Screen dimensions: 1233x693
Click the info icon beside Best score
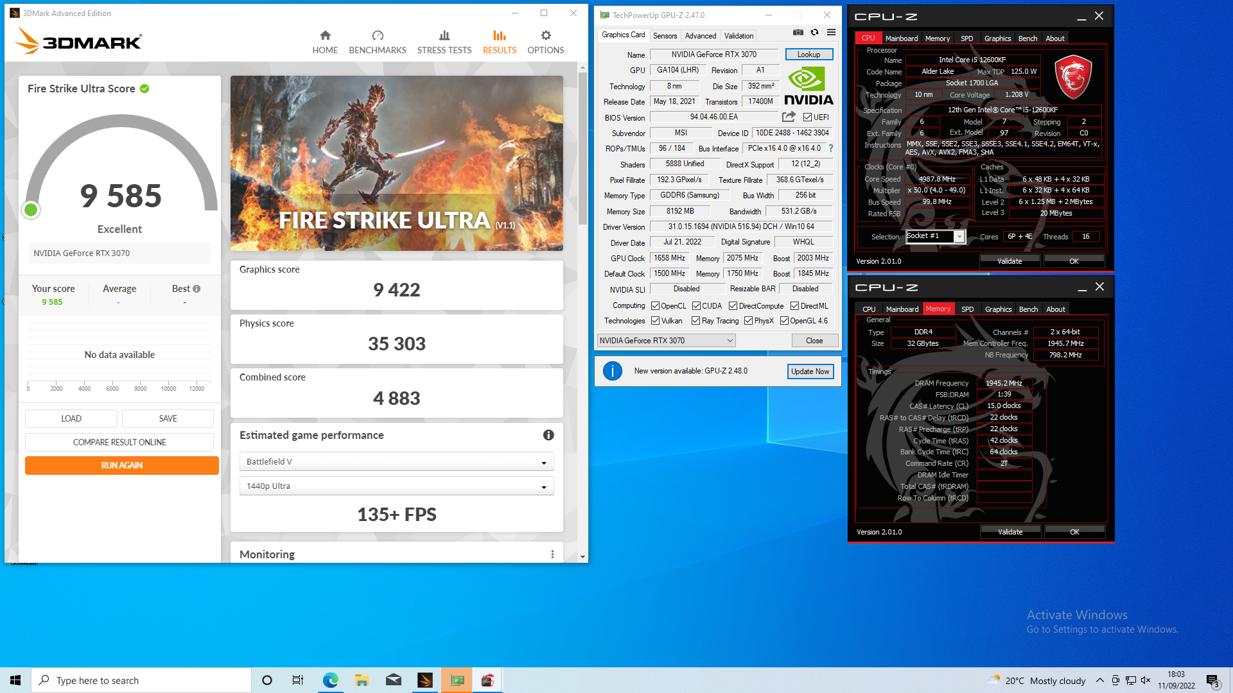point(197,289)
